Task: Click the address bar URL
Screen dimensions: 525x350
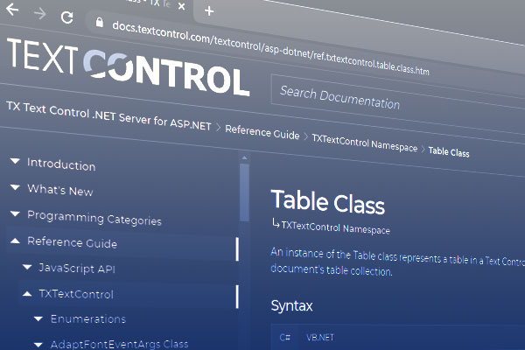Action: [270, 49]
